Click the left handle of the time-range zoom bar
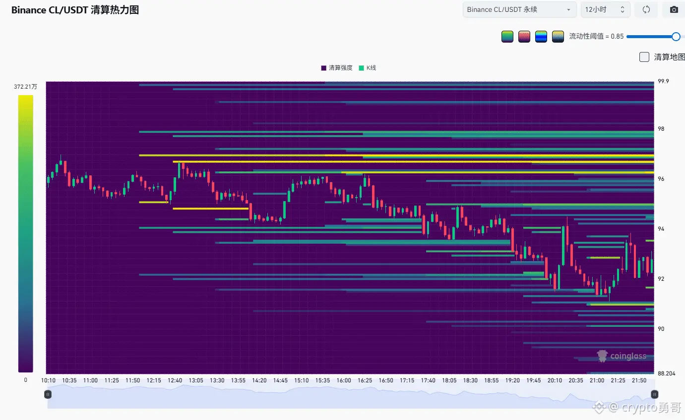685x420 pixels. coord(48,394)
